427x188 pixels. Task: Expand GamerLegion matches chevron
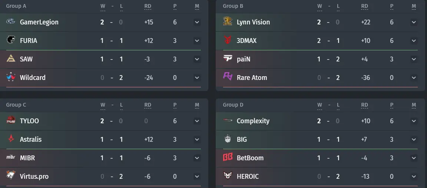(x=197, y=22)
